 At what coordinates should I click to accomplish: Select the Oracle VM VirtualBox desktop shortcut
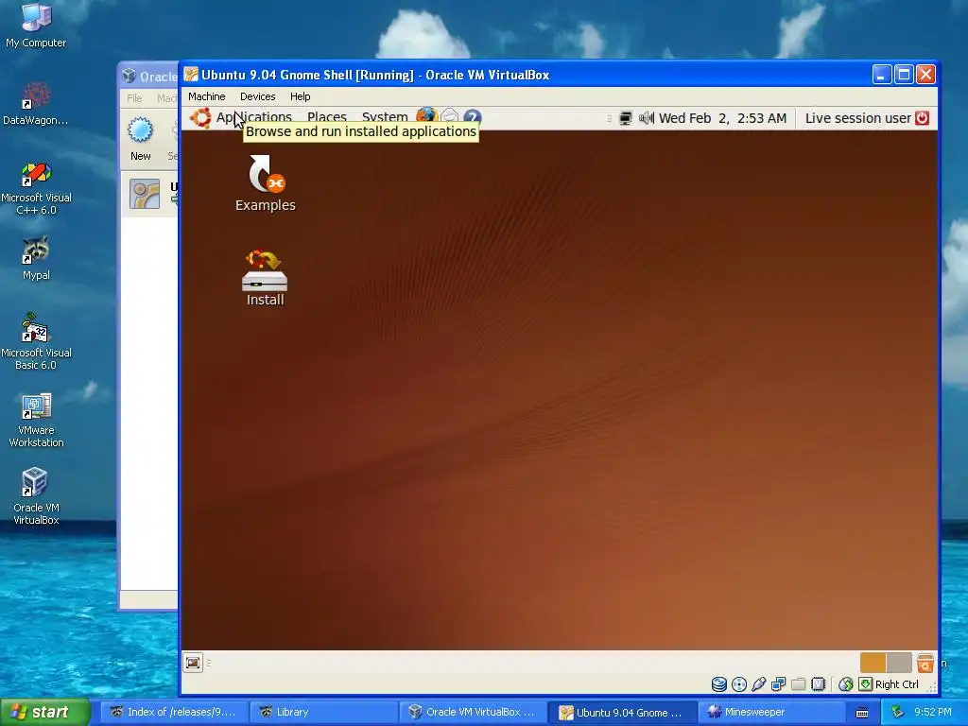36,497
